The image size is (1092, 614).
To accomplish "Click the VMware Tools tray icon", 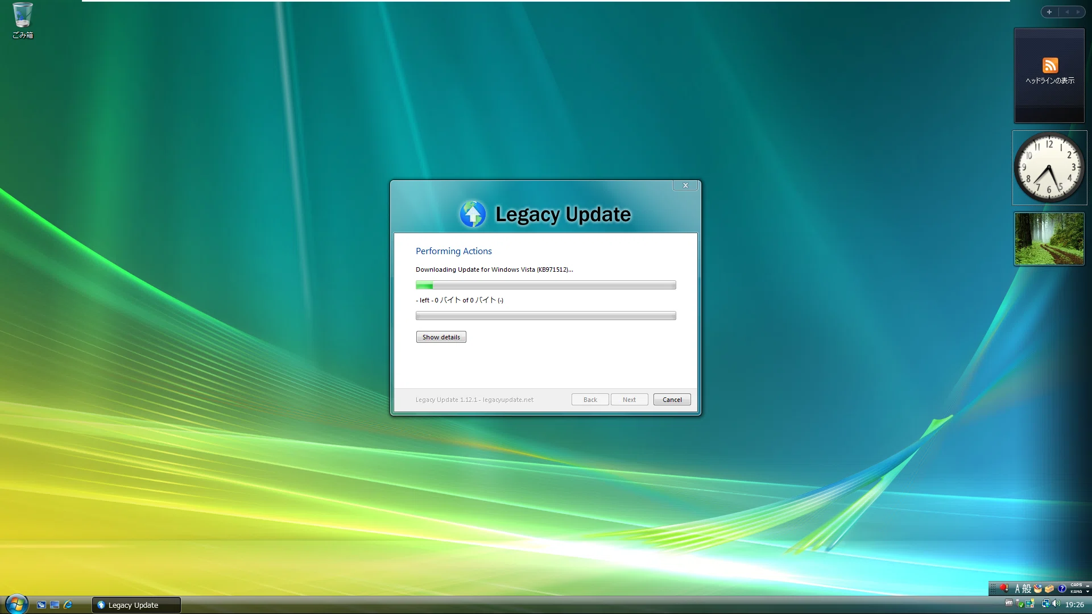I will [x=1009, y=603].
